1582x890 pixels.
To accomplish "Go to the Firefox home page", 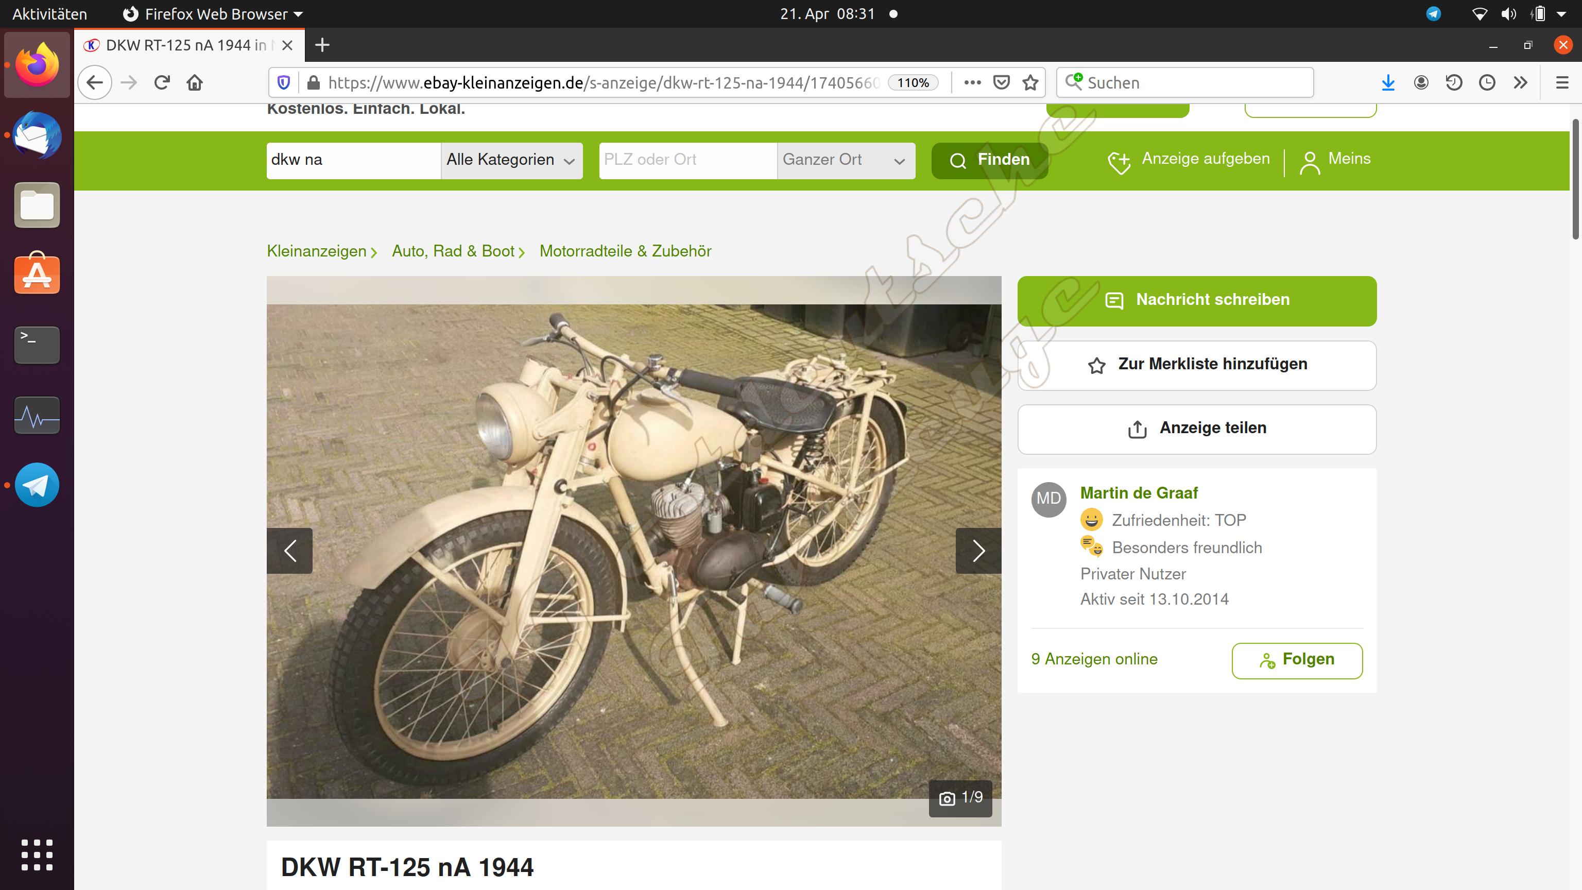I will (195, 82).
